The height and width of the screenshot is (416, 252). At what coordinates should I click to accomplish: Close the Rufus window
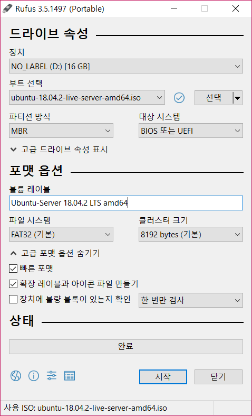(x=236, y=9)
